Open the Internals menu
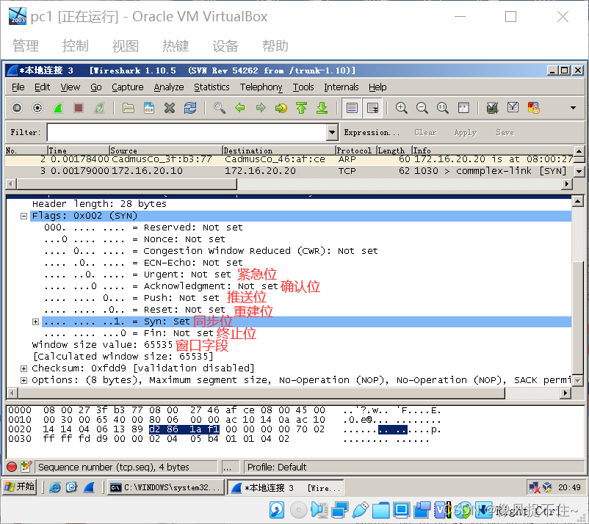This screenshot has width=589, height=524. (342, 87)
